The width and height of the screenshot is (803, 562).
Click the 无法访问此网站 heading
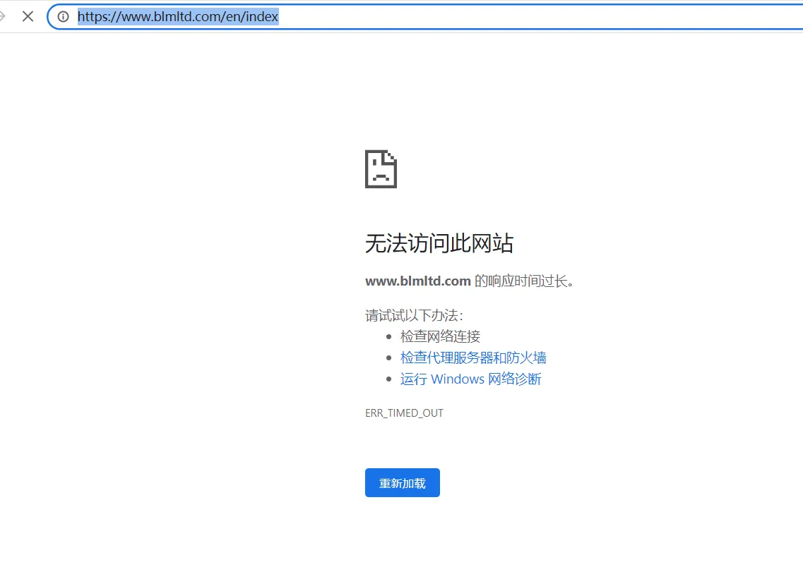tap(439, 243)
